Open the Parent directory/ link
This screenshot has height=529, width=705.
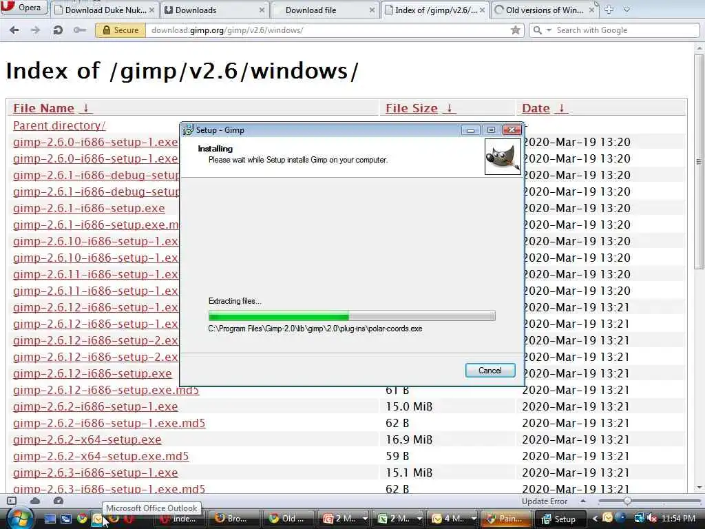click(59, 125)
